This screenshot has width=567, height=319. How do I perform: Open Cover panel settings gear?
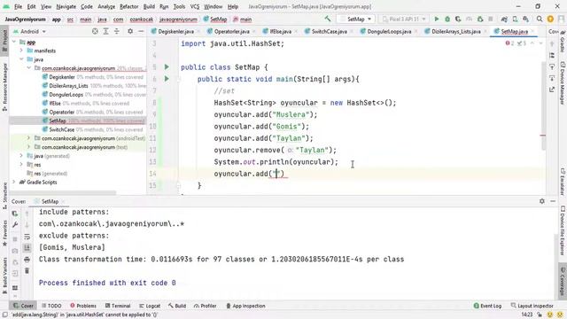coord(541,201)
